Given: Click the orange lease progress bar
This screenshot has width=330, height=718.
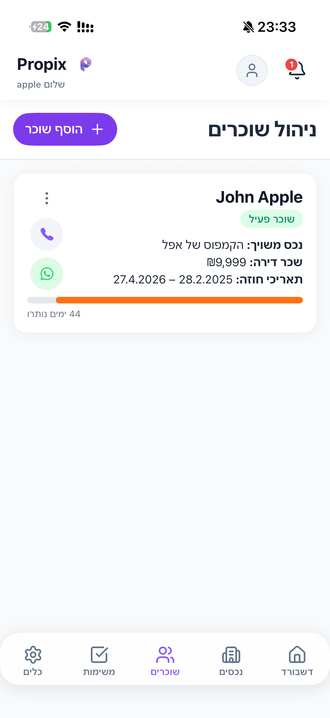Looking at the screenshot, I should tap(179, 300).
